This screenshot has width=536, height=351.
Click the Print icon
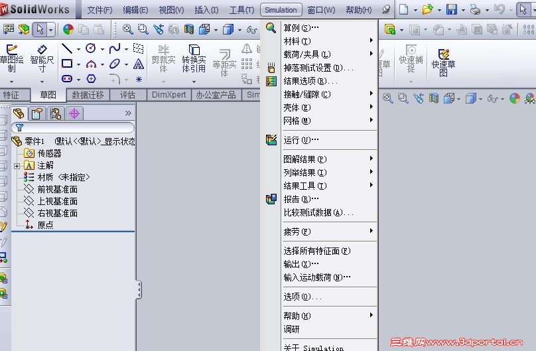[475, 9]
